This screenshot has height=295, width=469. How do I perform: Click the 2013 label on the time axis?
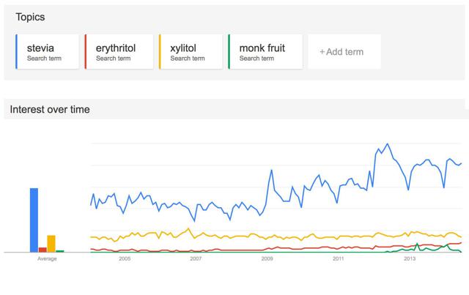(410, 258)
